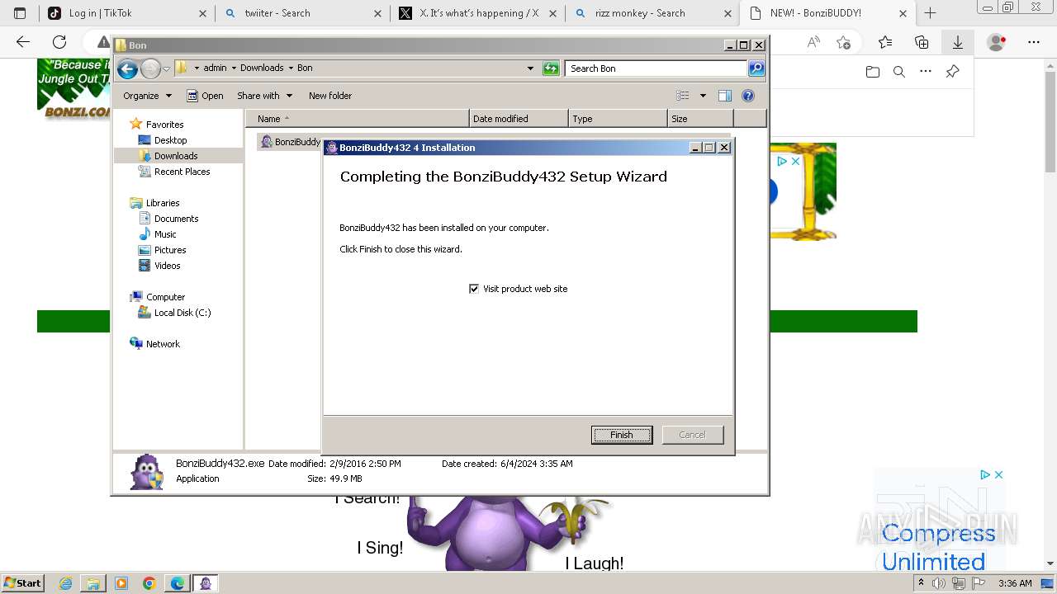The width and height of the screenshot is (1057, 594).
Task: Close the NEW! - BonziBUDDY! tab
Action: [903, 13]
